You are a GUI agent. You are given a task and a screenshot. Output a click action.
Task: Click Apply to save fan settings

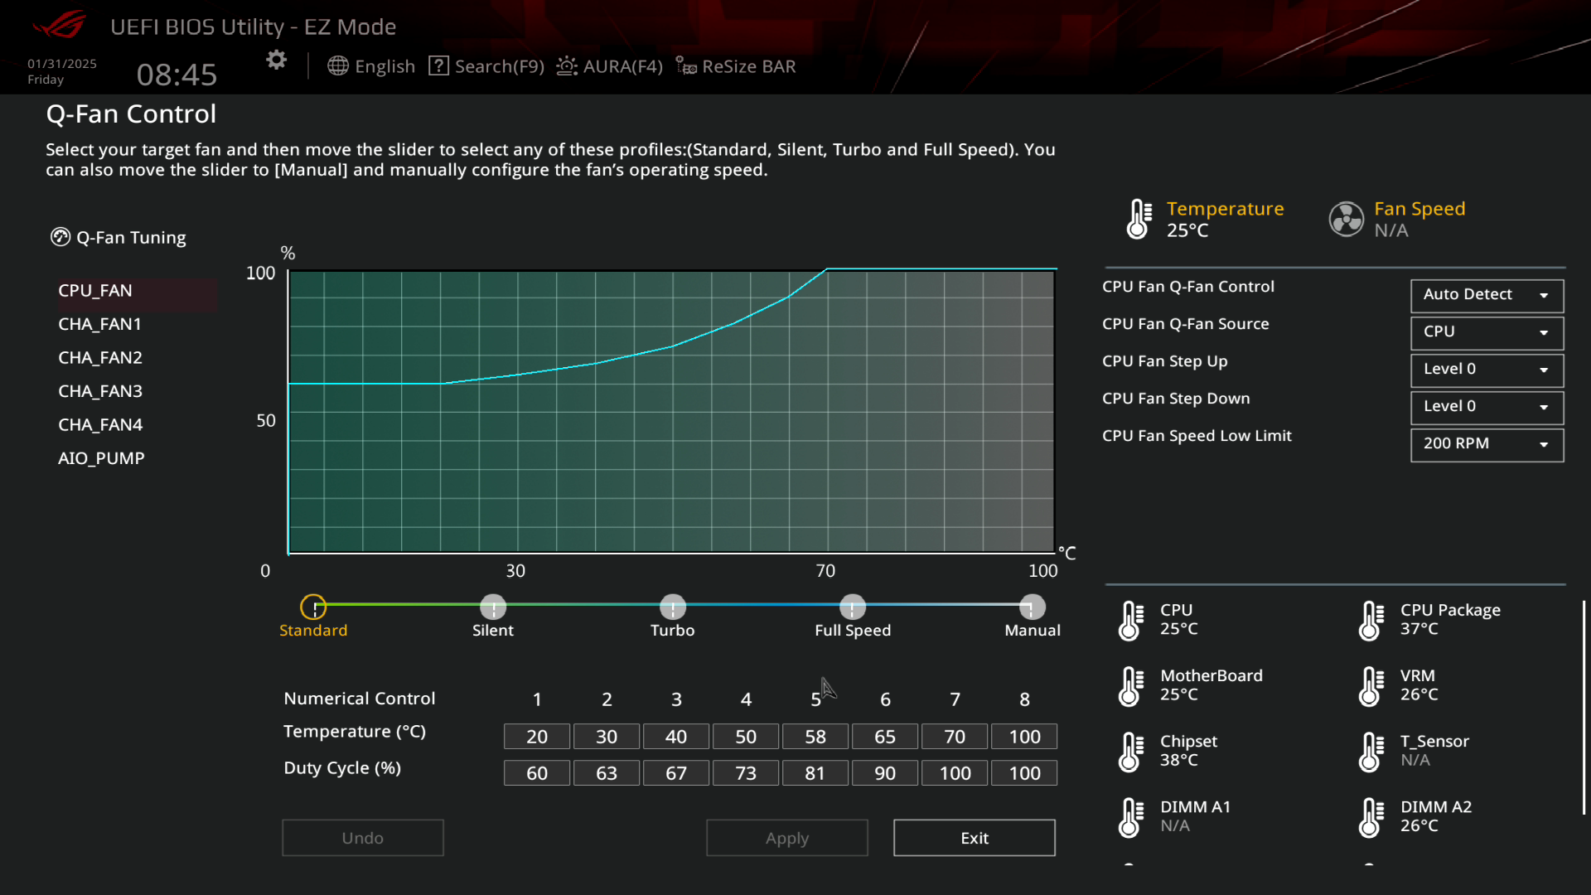click(x=788, y=837)
